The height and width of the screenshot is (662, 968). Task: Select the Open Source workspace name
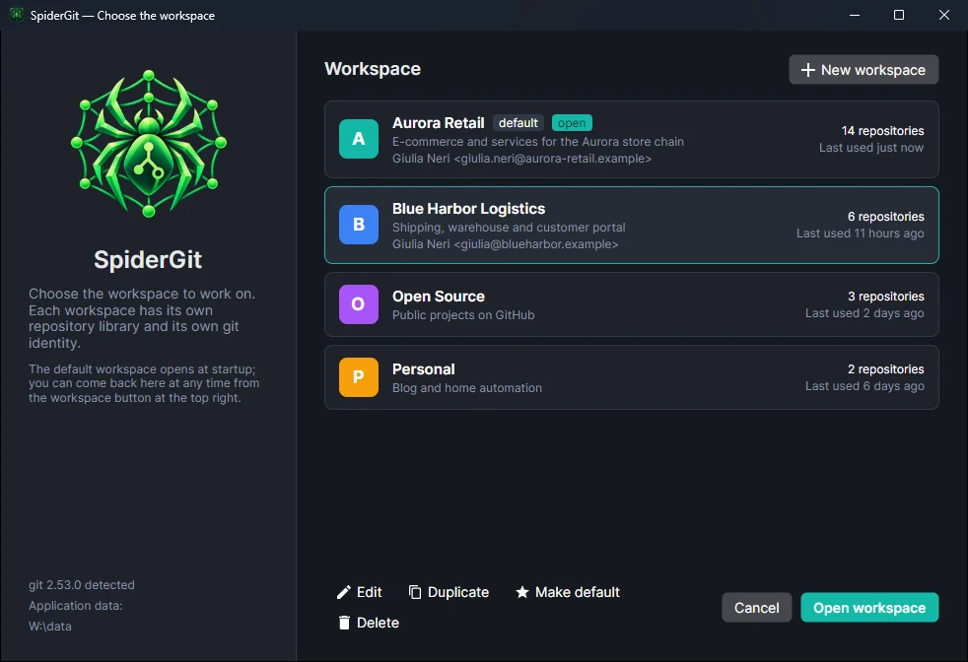coord(439,297)
